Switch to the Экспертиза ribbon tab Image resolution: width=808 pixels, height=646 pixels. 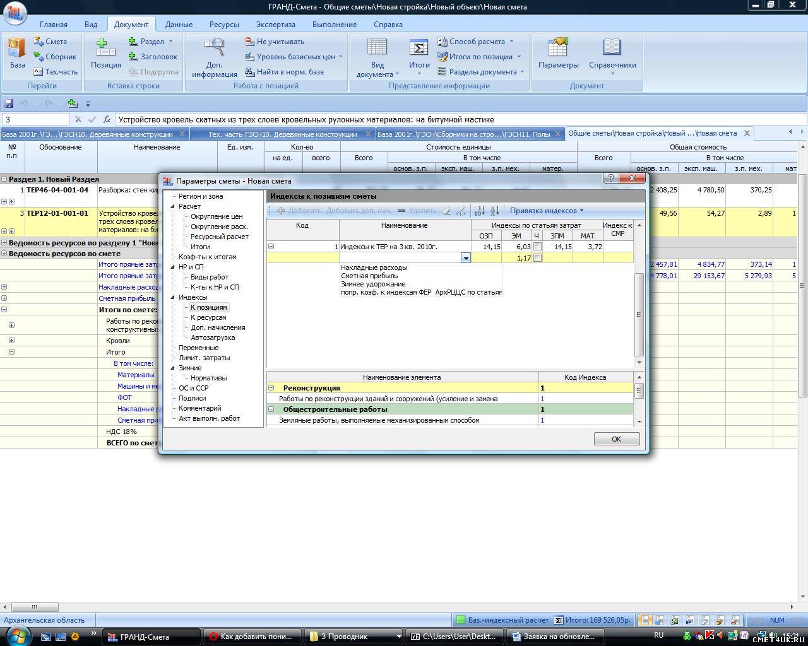pos(275,25)
